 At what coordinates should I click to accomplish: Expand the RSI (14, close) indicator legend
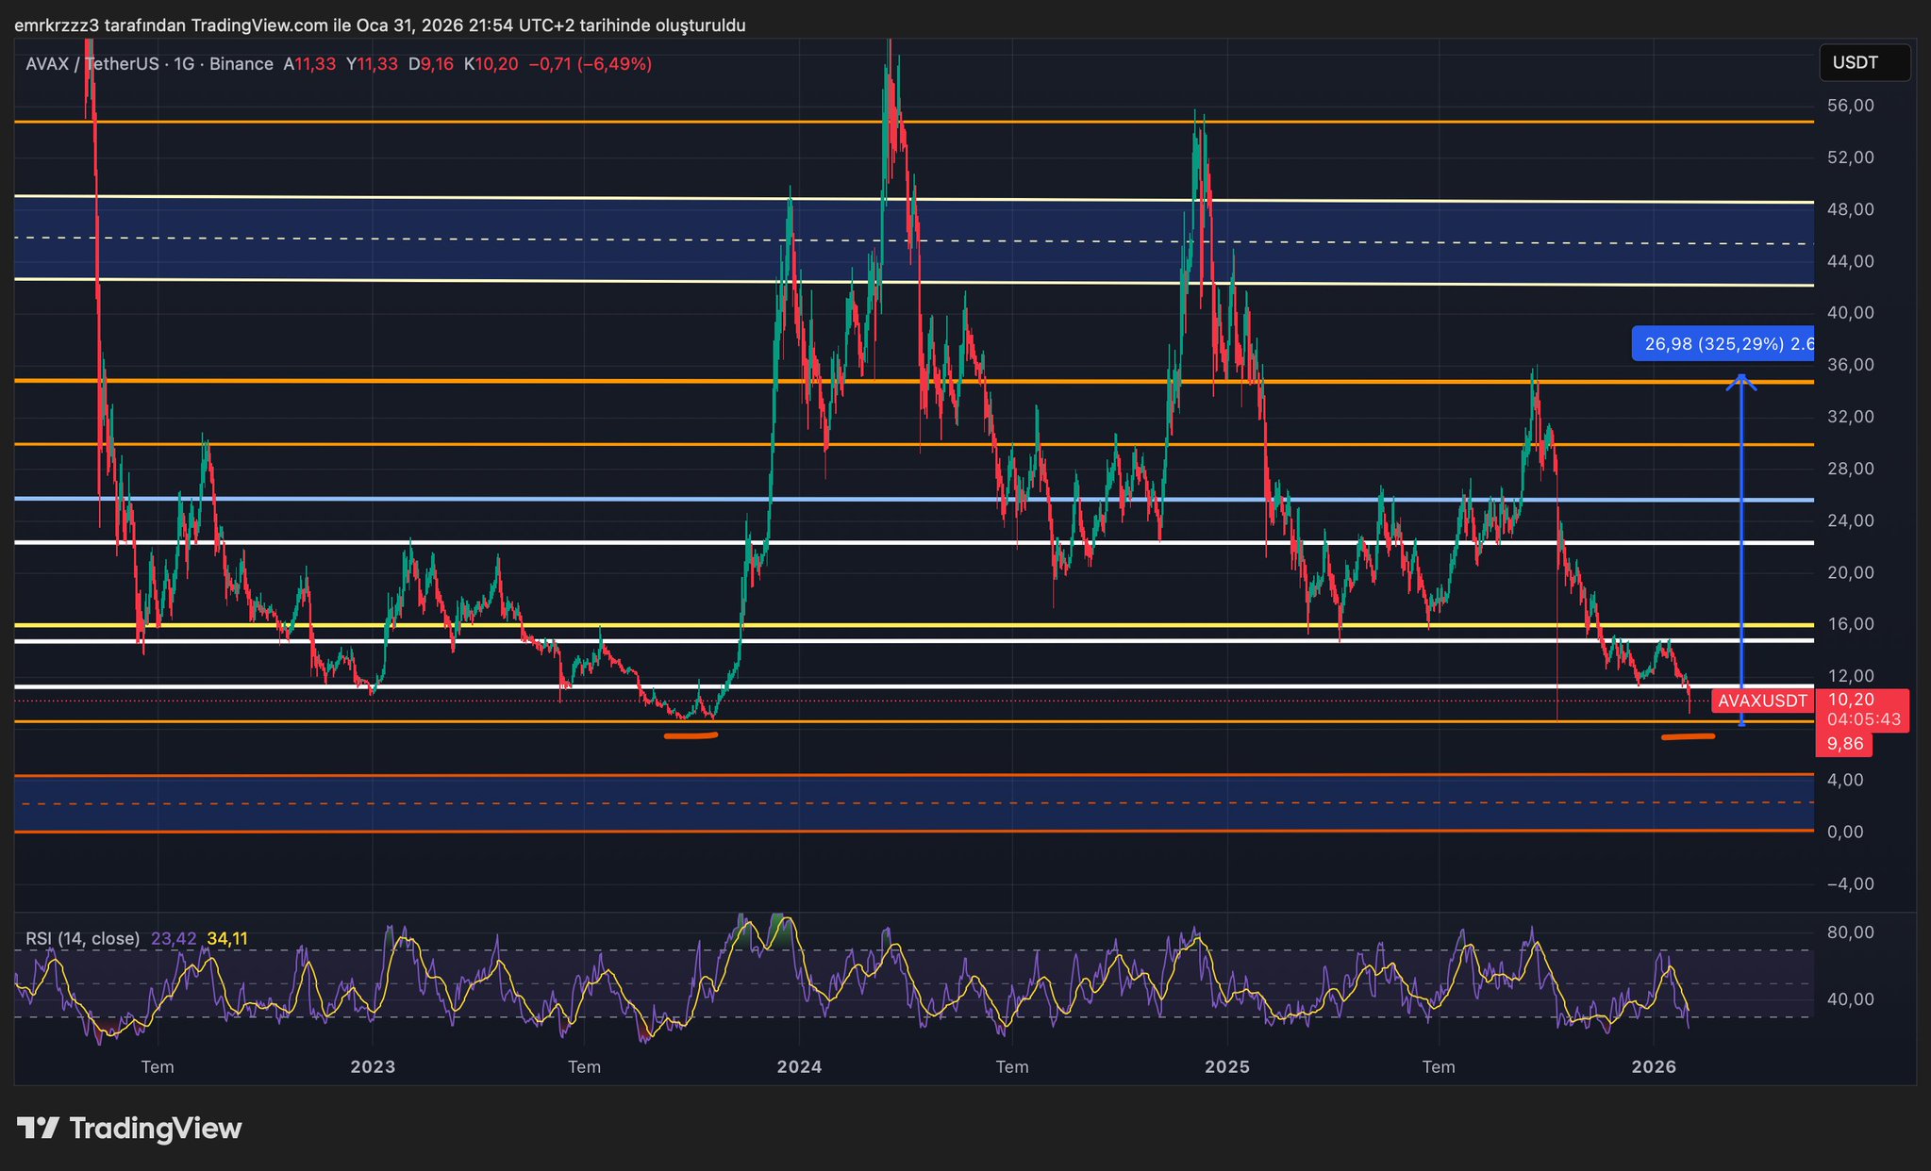click(83, 938)
